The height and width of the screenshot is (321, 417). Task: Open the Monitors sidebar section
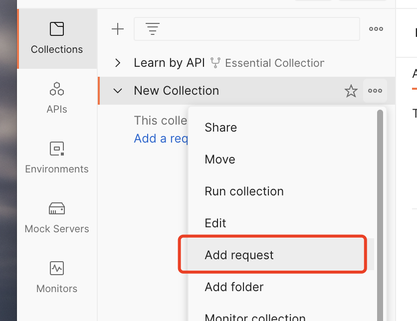point(57,277)
